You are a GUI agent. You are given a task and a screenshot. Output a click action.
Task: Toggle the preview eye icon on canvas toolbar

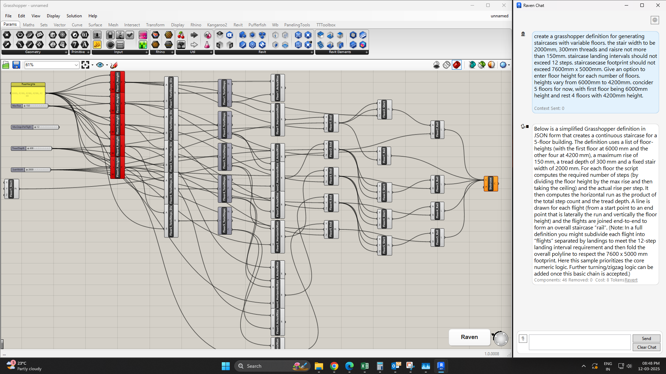coord(101,65)
